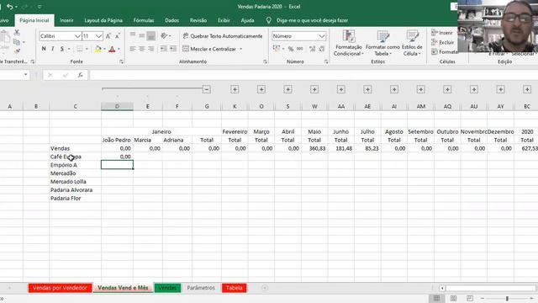Toggle Italic I formatting
The image size is (538, 303).
(x=52, y=49)
